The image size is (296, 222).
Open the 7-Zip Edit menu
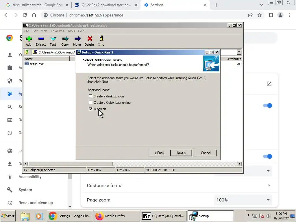pyautogui.click(x=35, y=31)
